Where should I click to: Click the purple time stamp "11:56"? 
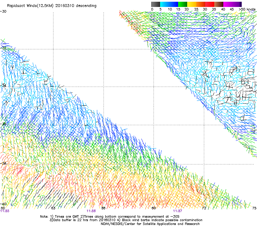click(x=91, y=211)
